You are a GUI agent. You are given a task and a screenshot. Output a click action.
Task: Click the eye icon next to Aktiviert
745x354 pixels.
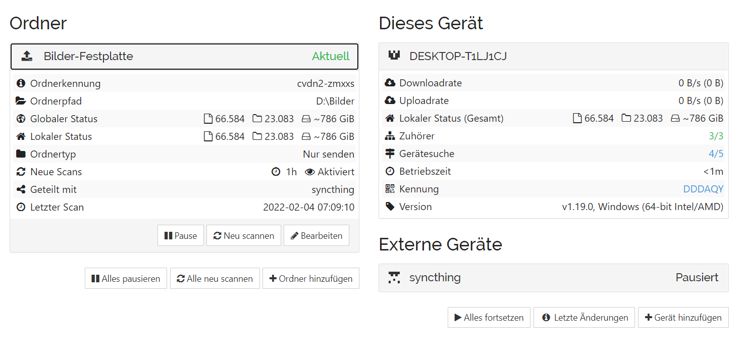(x=310, y=172)
